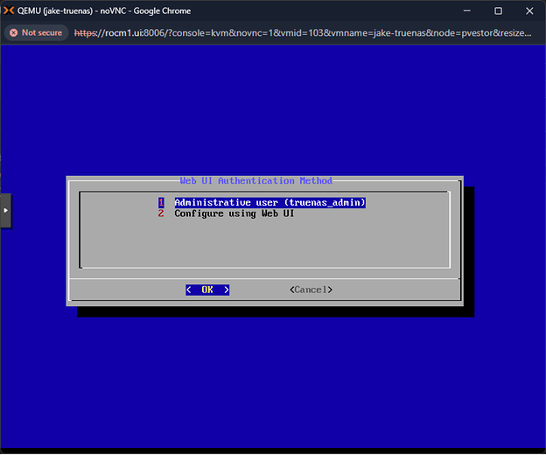Click the right angle bracket of OK
Screen dimensions: 546x455
(227, 290)
